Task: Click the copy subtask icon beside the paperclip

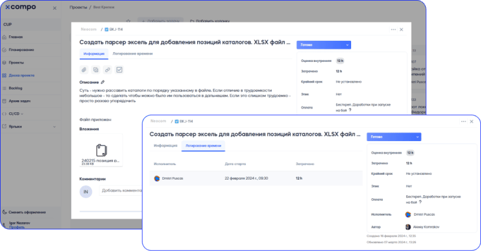Action: click(96, 70)
